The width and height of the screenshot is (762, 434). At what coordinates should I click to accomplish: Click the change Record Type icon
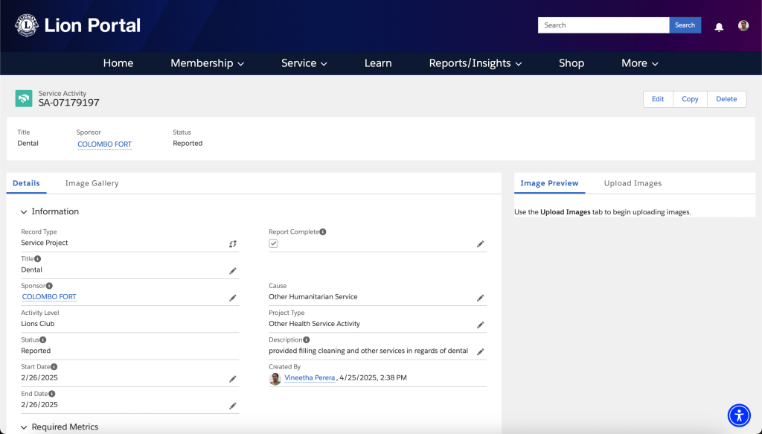233,244
